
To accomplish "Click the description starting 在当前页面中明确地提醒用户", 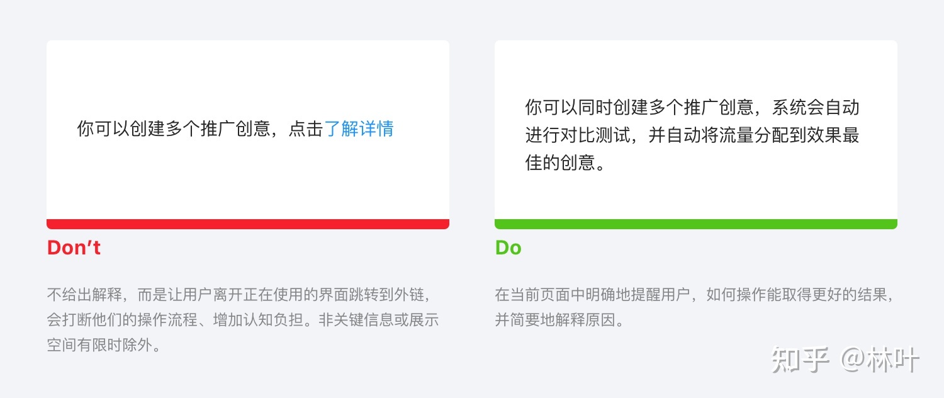I will coord(695,307).
